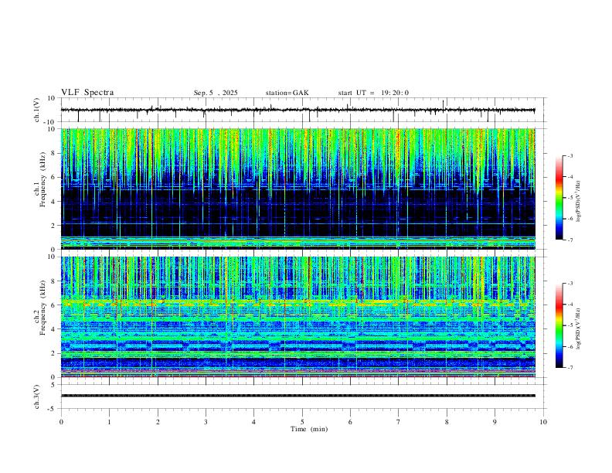The width and height of the screenshot is (612, 473).
Task: Click inside the ch.1 spectrogram panel
Action: (x=297, y=189)
